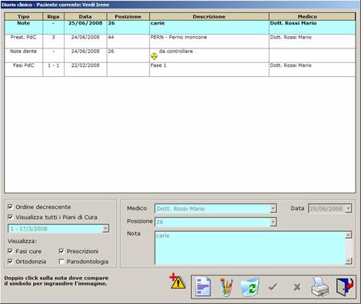Click the Tipo column header
The width and height of the screenshot is (361, 304).
click(24, 17)
